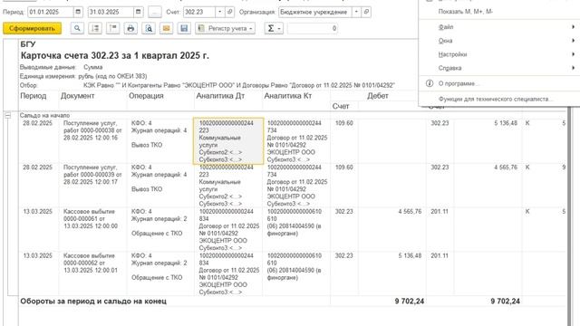Open the calendar for start date 01.01.2025
The width and height of the screenshot is (580, 326).
78,12
